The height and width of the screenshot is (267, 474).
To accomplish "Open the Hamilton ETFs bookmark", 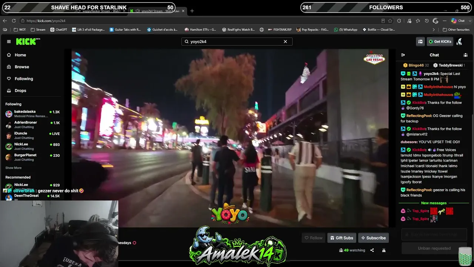I will 200,30.
